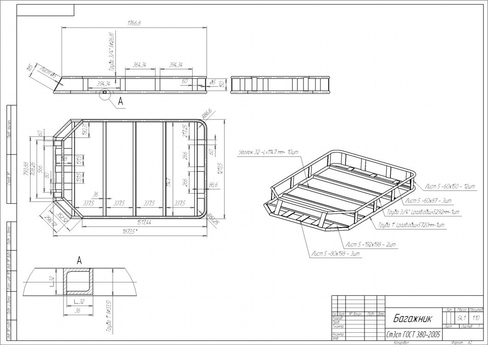Click the Труба 3/4" Lразв.общ=5292мм callout
488x345 pixels.
[x=423, y=212]
